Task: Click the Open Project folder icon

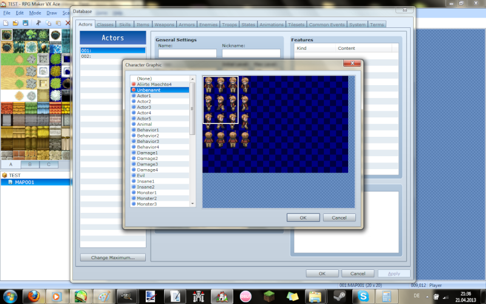Action: (16, 23)
